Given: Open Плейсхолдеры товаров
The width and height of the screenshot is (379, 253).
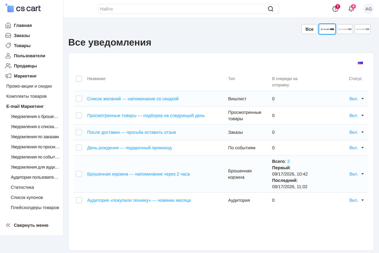Looking at the screenshot, I should coord(35,207).
